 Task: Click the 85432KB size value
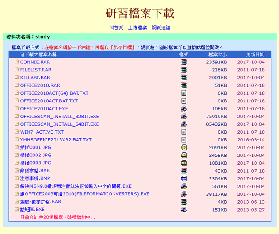click(217, 124)
